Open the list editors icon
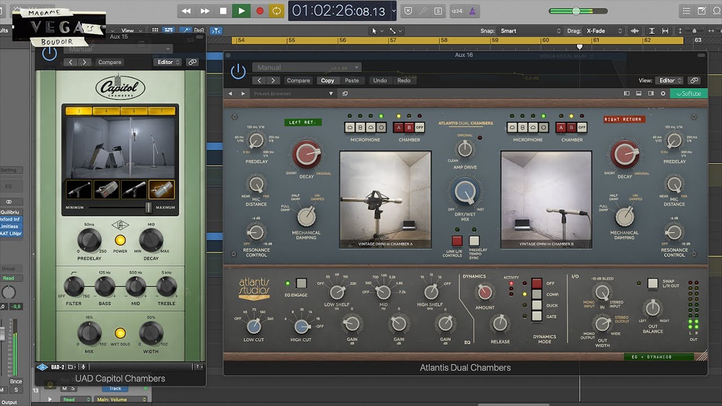Image resolution: width=722 pixels, height=406 pixels. click(686, 11)
